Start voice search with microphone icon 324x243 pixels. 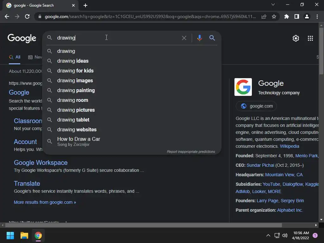(x=200, y=38)
